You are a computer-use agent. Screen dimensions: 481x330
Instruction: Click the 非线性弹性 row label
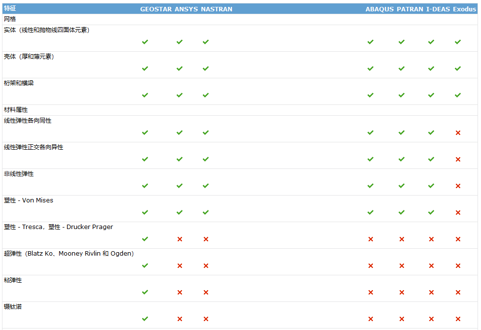(19, 174)
